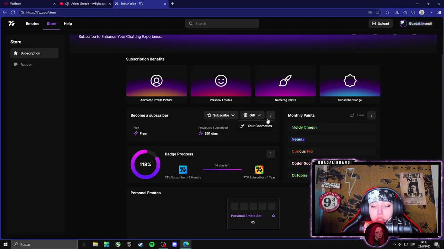Toggle the browser sidebar icon
Image resolution: width=444 pixels, height=249 pixels.
pyautogui.click(x=439, y=12)
